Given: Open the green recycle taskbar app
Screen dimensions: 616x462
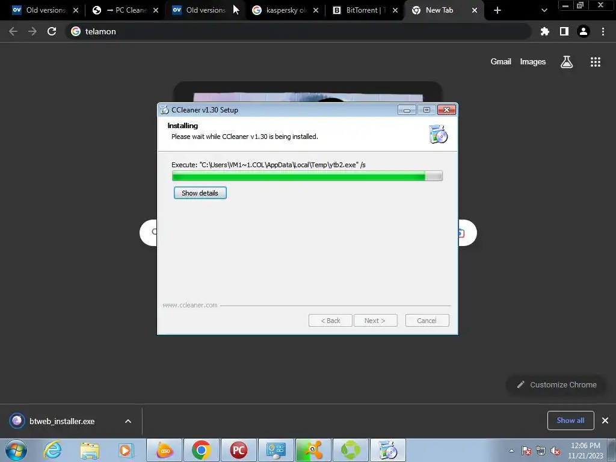Looking at the screenshot, I should (x=351, y=450).
